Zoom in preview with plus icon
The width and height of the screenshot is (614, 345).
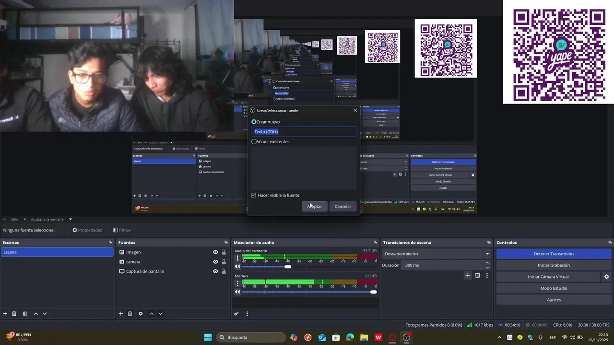(25, 219)
